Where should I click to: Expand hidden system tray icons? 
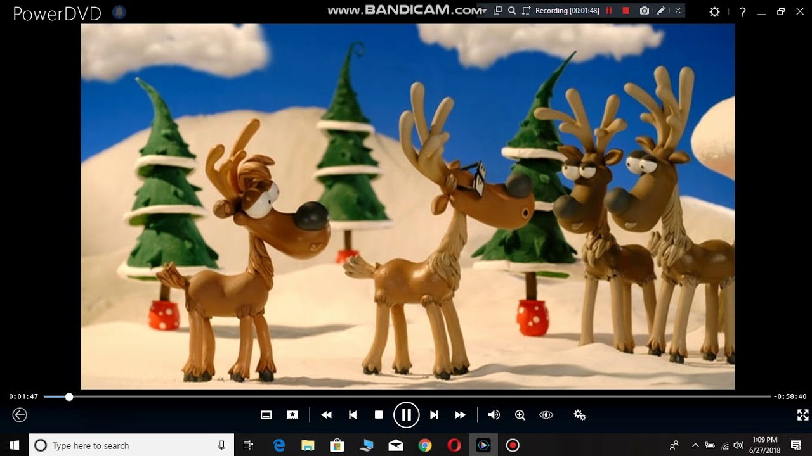coord(695,445)
